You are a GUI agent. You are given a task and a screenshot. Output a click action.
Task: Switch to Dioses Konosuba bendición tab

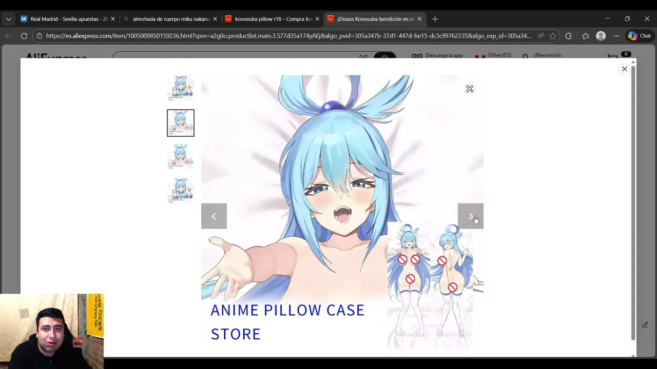coord(375,19)
